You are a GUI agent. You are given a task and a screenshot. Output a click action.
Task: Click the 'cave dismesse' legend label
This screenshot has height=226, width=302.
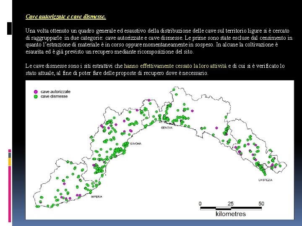54,96
